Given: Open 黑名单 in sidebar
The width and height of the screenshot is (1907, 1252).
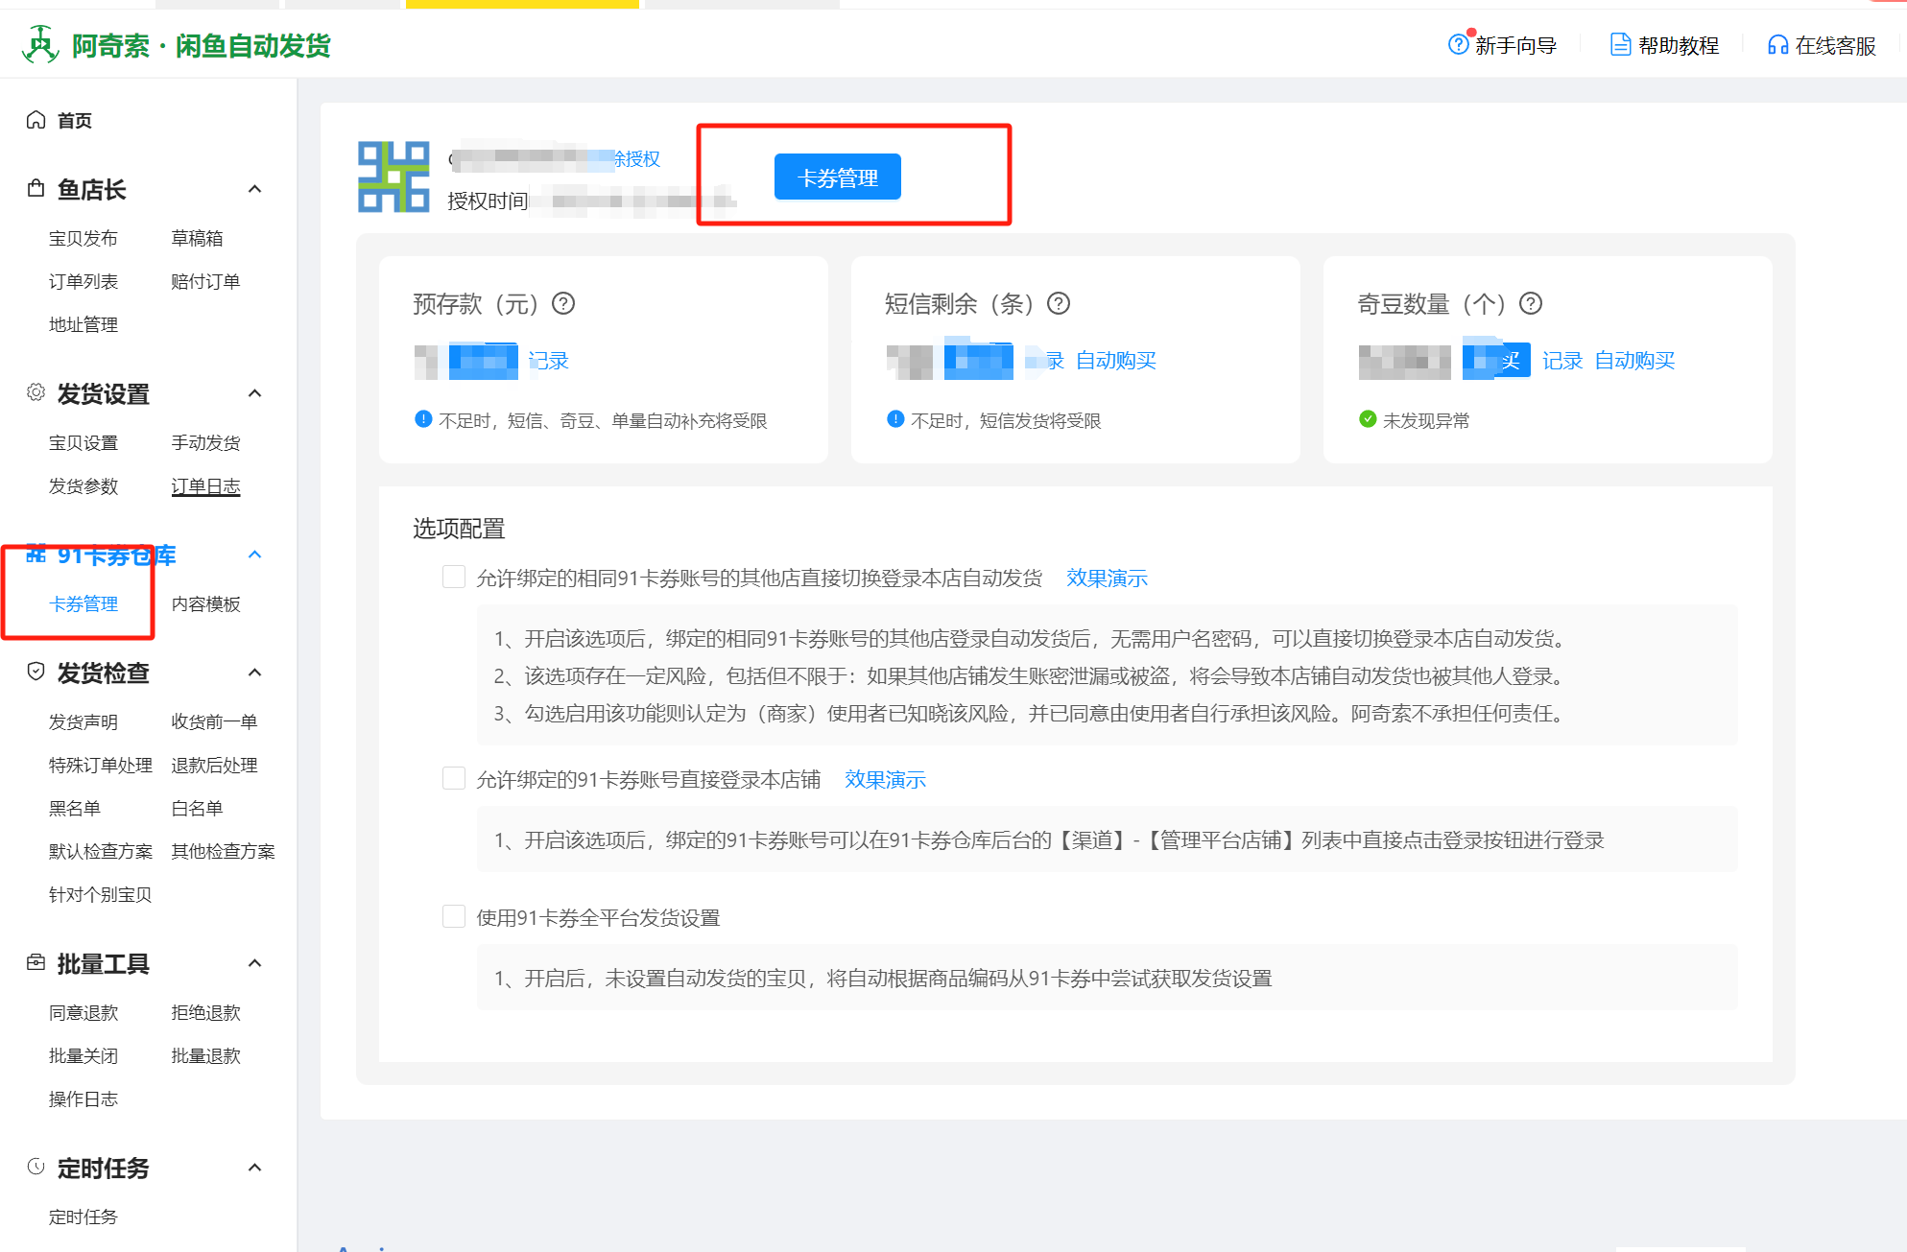Looking at the screenshot, I should pos(75,808).
